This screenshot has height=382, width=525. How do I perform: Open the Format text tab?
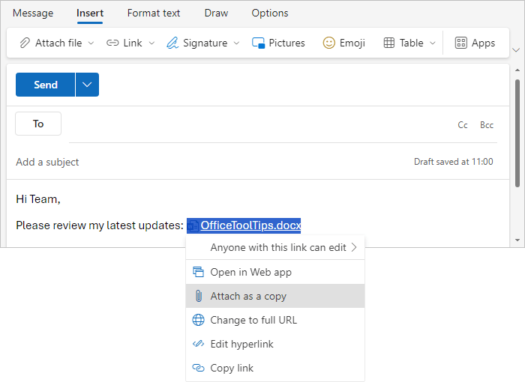(153, 13)
